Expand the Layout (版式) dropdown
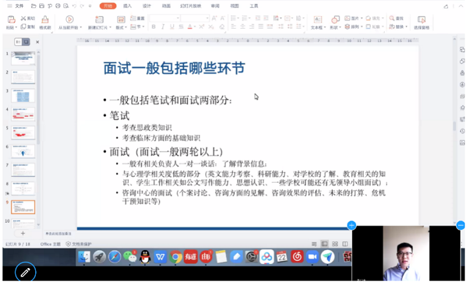 tap(121, 28)
